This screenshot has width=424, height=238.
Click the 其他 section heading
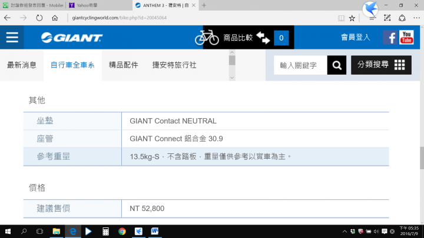pyautogui.click(x=37, y=100)
